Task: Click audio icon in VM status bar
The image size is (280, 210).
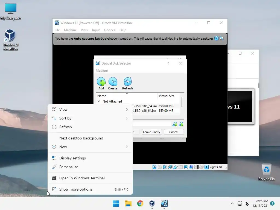Action: coord(165,167)
